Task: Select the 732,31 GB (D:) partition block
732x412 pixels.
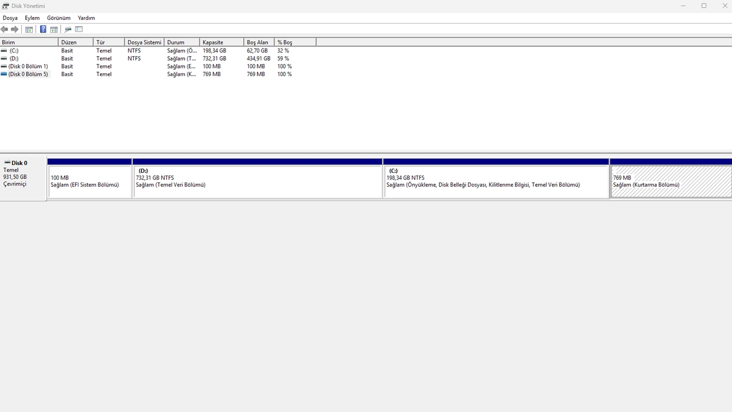Action: pos(257,182)
